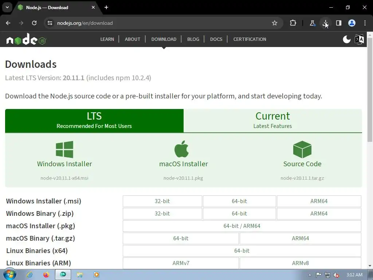Reload the page using the refresh icon

34,23
